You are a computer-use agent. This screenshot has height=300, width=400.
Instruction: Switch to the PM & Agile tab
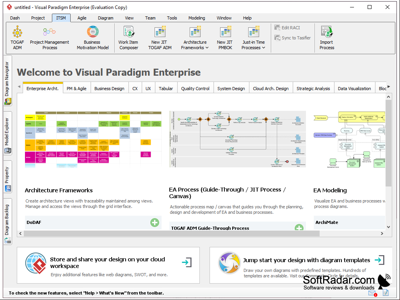point(76,89)
